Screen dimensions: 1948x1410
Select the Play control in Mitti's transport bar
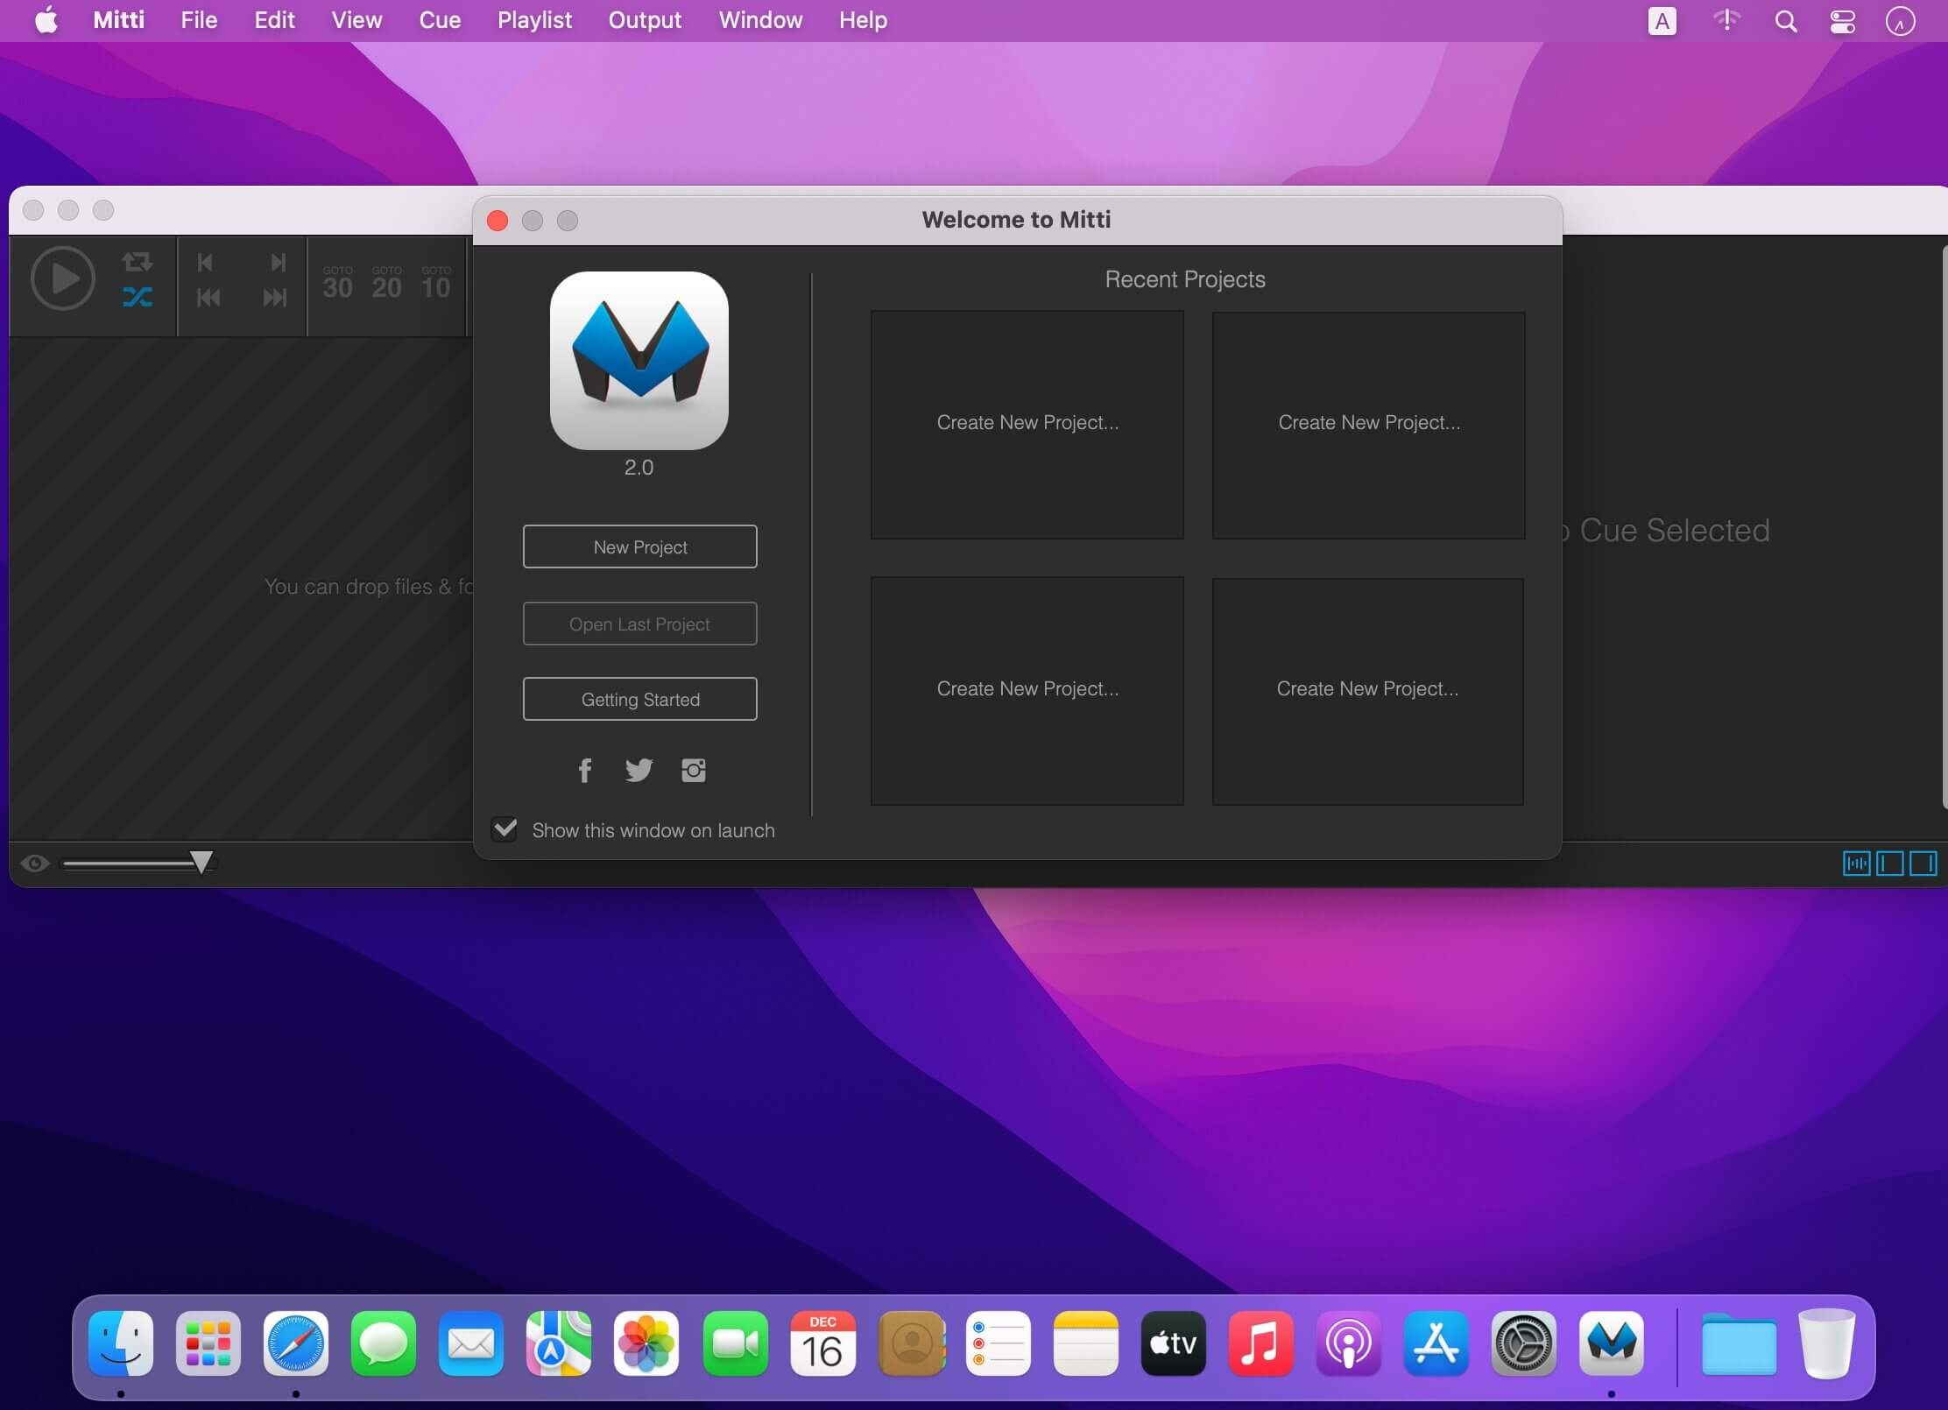pyautogui.click(x=61, y=278)
